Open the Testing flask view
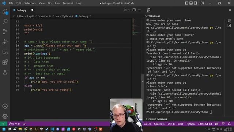This screenshot has height=132, width=234. pyautogui.click(x=5, y=72)
